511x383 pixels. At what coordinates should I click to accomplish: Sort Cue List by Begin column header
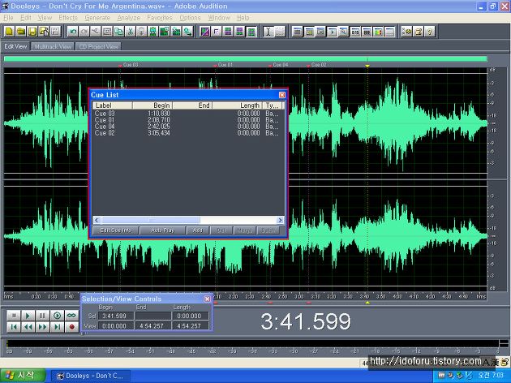click(152, 105)
